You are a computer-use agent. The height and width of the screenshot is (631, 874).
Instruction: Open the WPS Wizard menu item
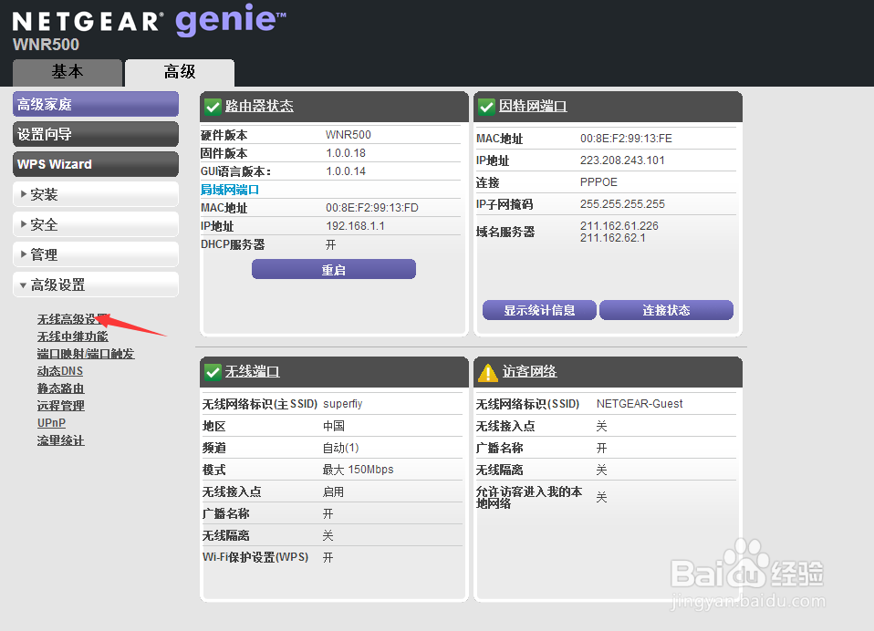(96, 164)
